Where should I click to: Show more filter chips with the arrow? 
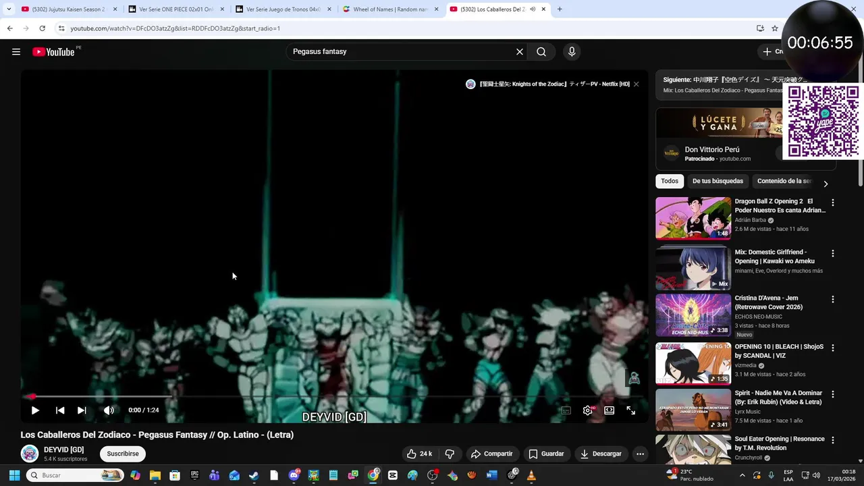click(826, 184)
